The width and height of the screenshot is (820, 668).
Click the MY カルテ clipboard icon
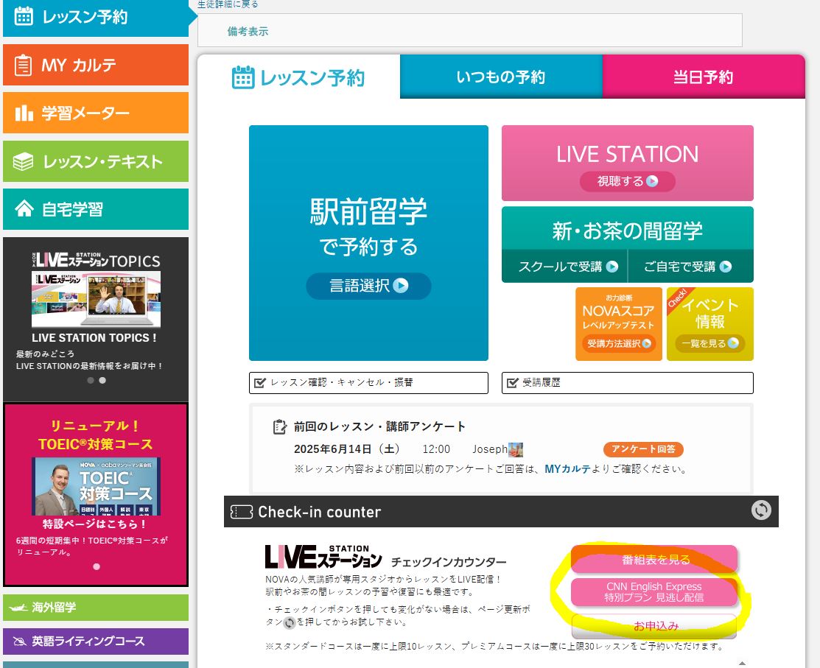tap(24, 66)
